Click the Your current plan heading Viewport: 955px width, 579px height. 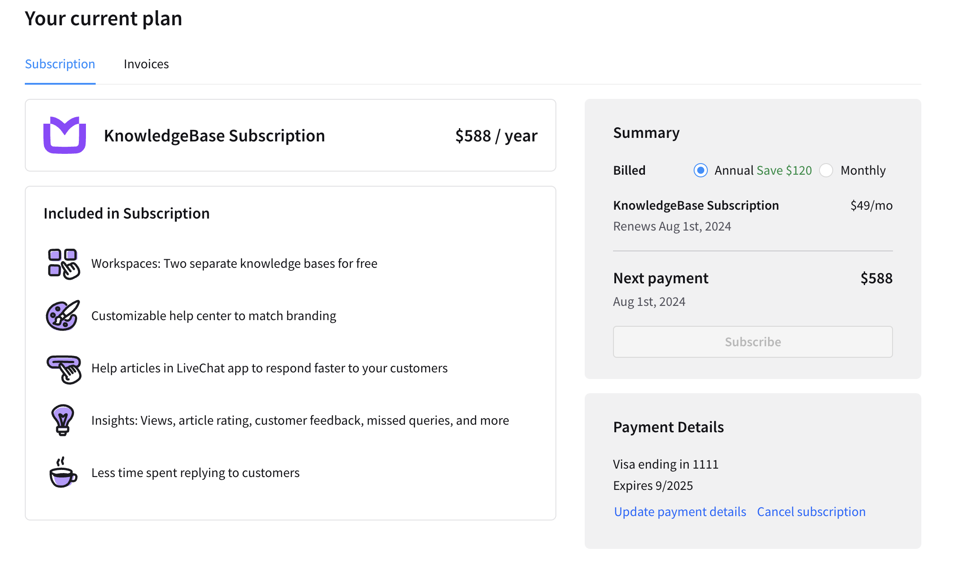(103, 19)
